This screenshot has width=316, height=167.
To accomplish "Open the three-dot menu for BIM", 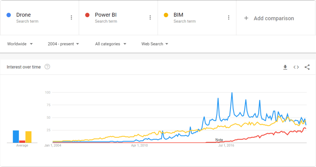I will pyautogui.click(x=229, y=18).
